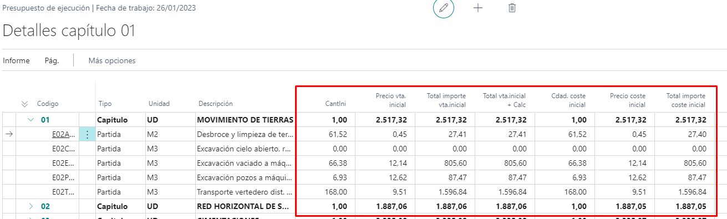This screenshot has height=219, width=727.
Task: Sort by Codigo column header
Action: [48, 104]
